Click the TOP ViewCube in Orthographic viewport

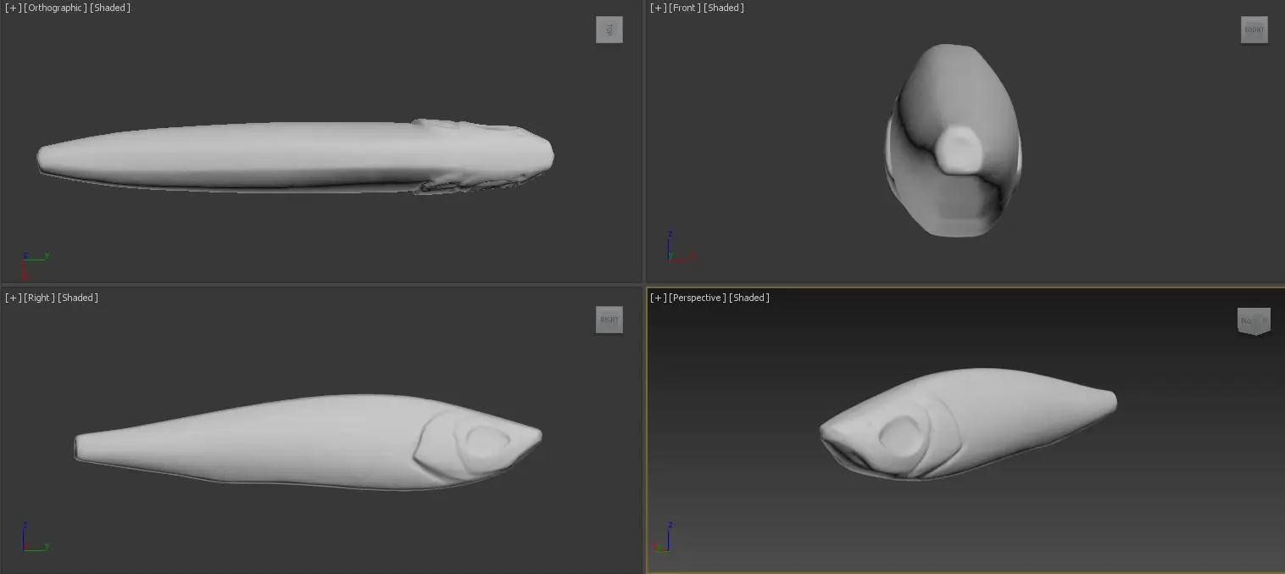(609, 30)
